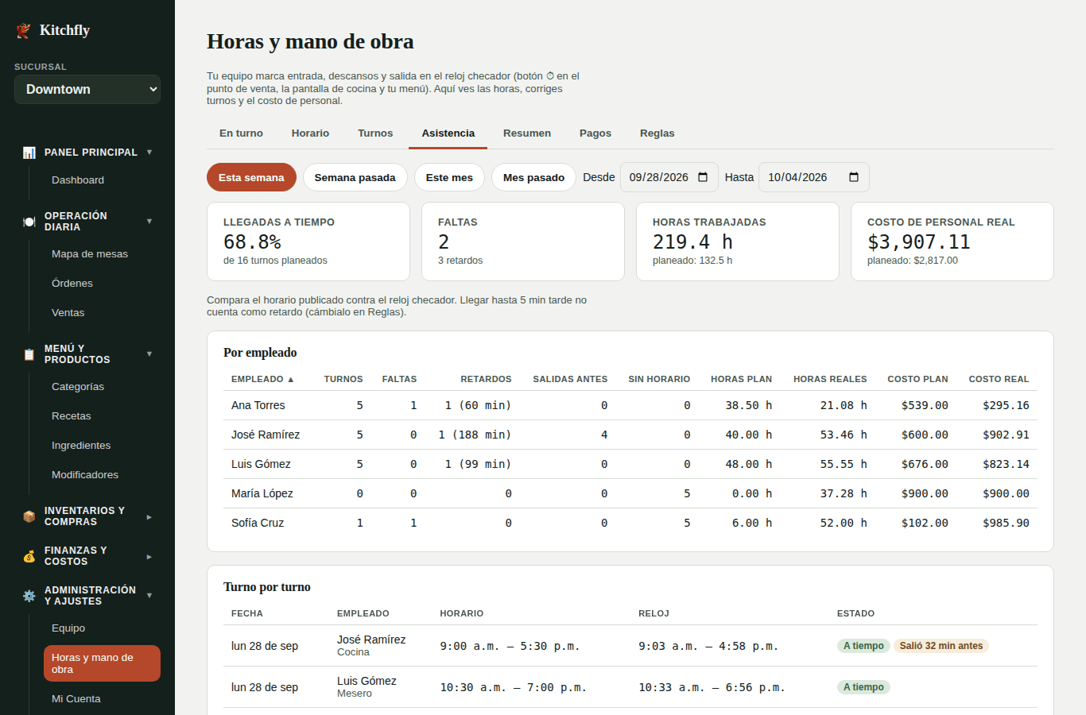Switch to the Horario tab
The width and height of the screenshot is (1086, 715).
coord(310,133)
